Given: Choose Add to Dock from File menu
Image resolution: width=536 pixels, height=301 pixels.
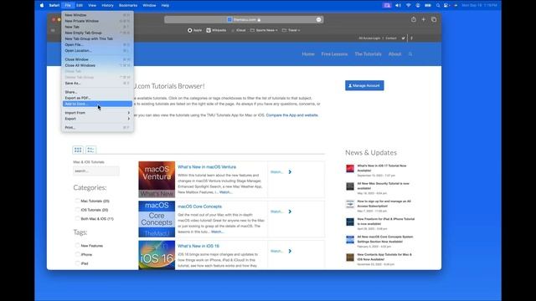Looking at the screenshot, I should [97, 104].
